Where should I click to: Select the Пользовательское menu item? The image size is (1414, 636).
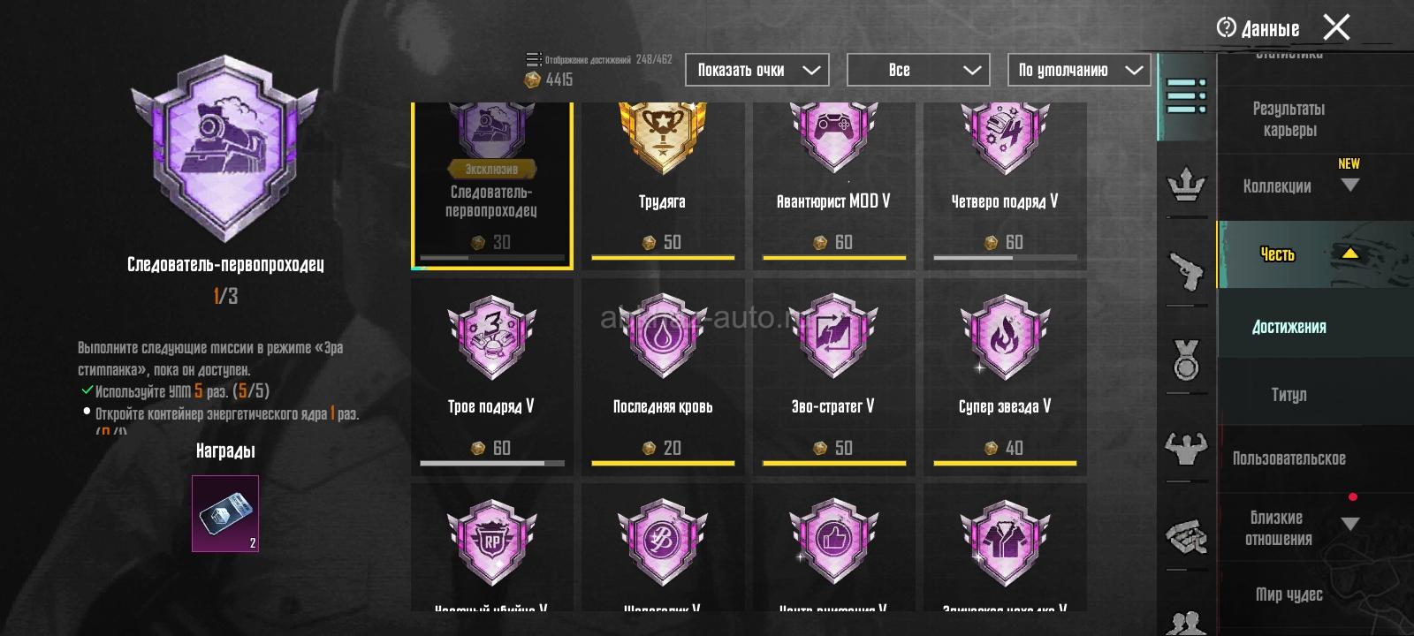[x=1289, y=458]
